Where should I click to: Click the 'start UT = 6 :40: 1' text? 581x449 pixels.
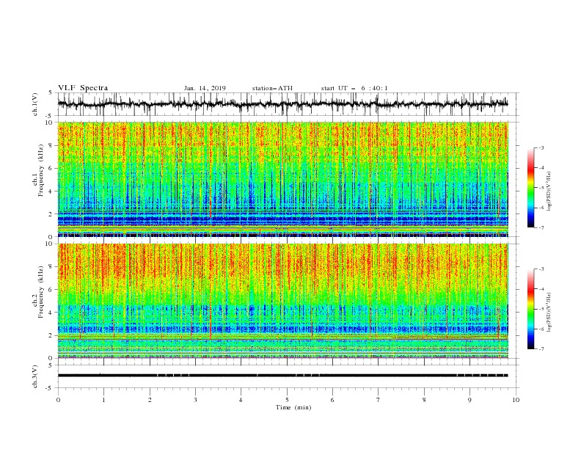pyautogui.click(x=354, y=88)
